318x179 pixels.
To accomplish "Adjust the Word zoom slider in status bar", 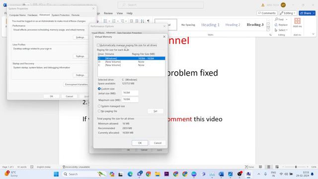I will pos(296,167).
